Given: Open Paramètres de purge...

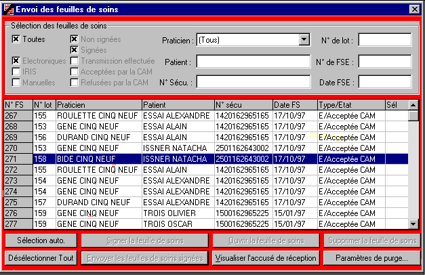Looking at the screenshot, I should point(372,258).
